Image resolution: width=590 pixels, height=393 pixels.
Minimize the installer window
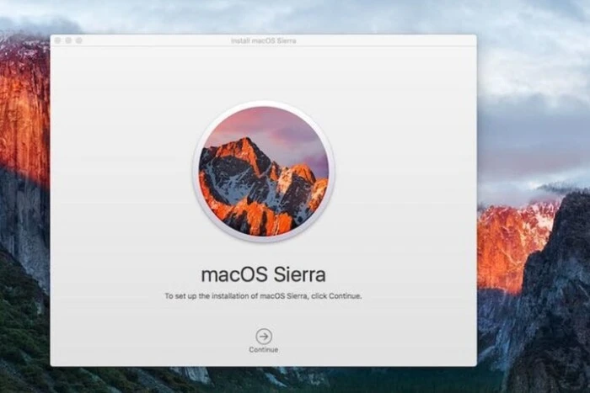[x=68, y=40]
